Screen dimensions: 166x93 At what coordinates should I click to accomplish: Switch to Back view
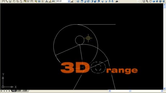click(99, 1)
